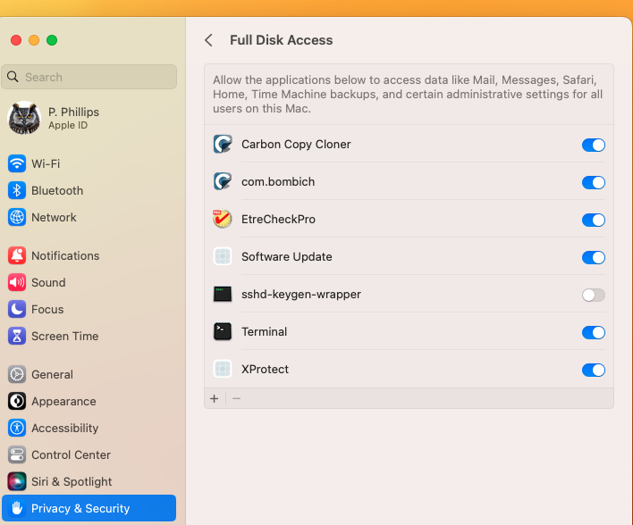This screenshot has height=525, width=633.
Task: Toggle XProtect full disk access switch
Action: pos(594,370)
